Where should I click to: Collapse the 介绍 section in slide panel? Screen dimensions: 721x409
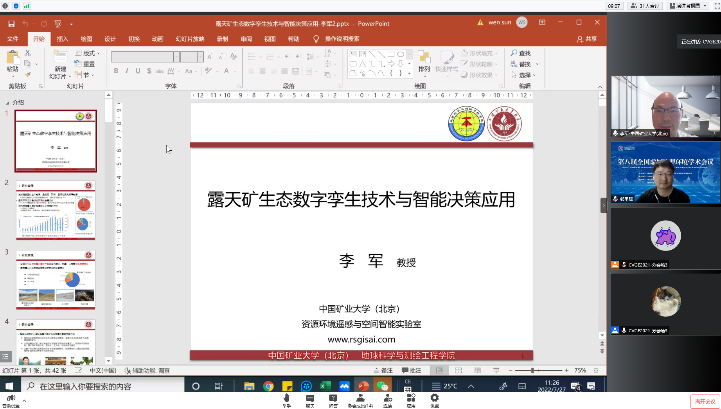(7, 103)
